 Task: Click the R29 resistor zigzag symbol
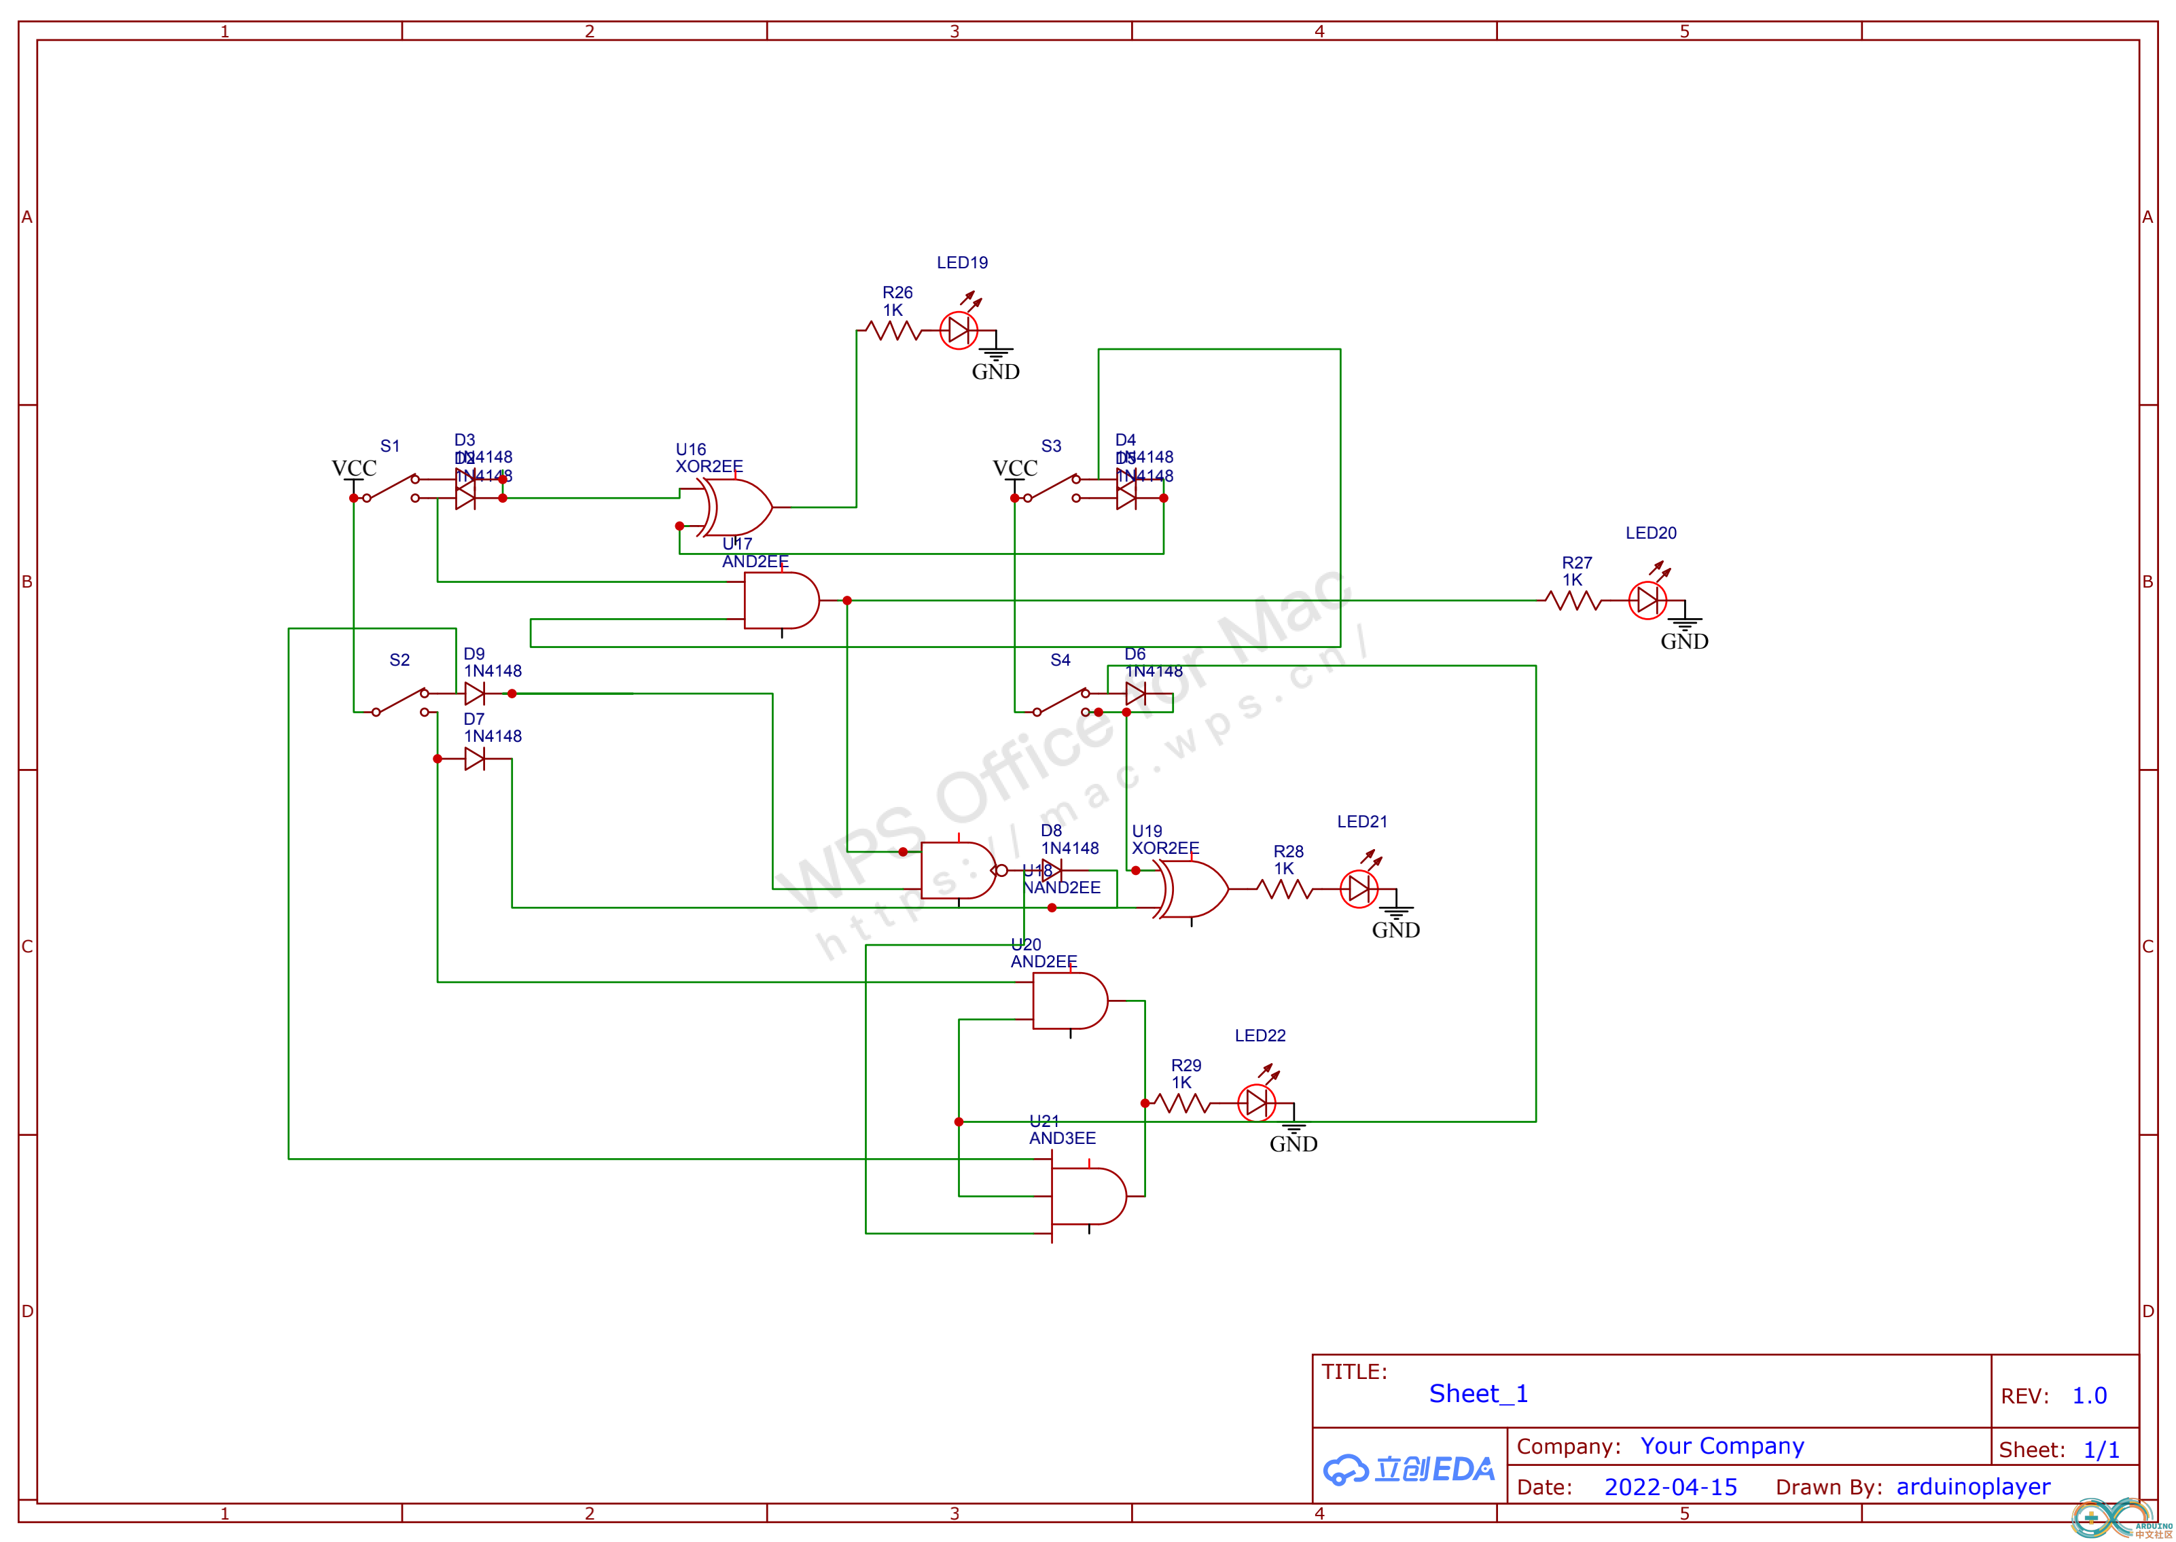pyautogui.click(x=1182, y=1103)
